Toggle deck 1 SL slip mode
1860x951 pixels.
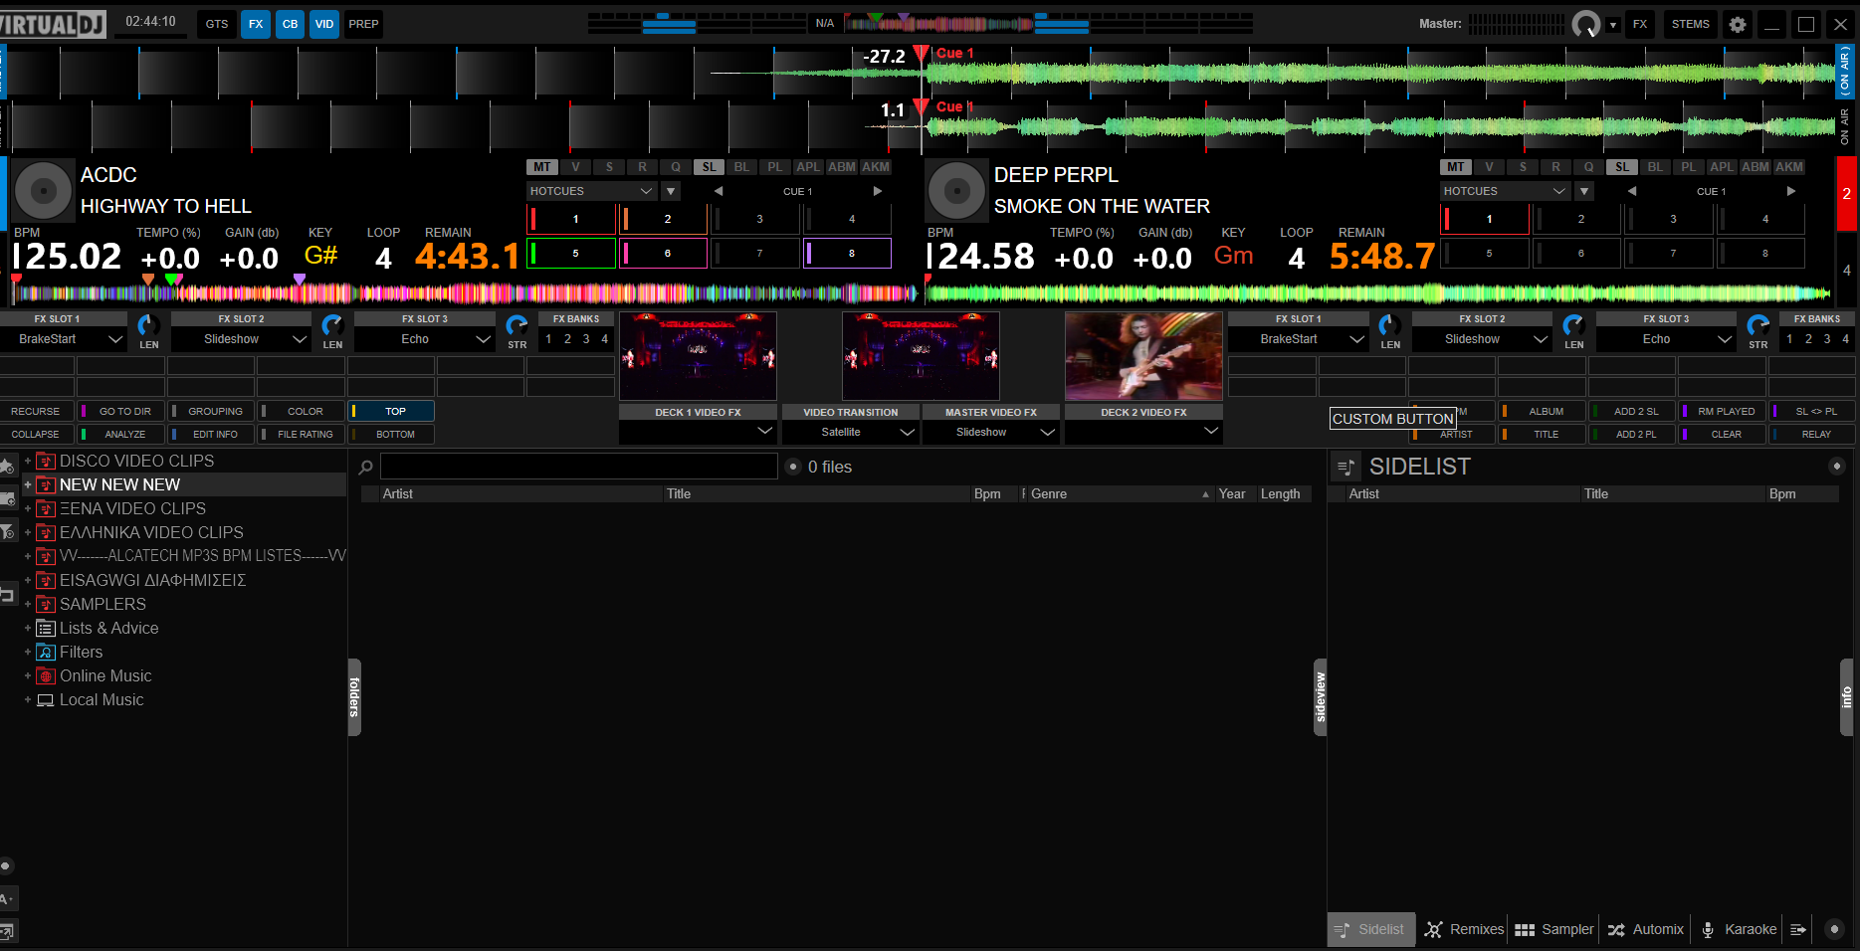(x=709, y=167)
